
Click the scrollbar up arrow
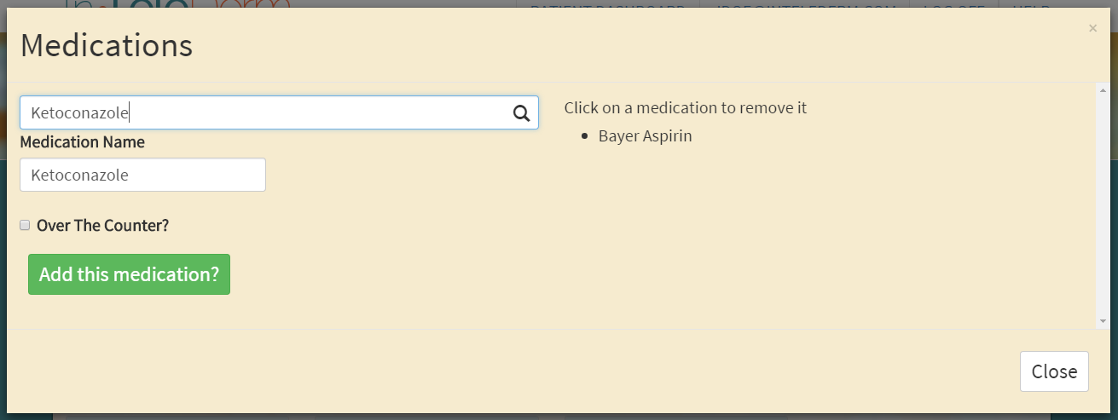[1103, 90]
